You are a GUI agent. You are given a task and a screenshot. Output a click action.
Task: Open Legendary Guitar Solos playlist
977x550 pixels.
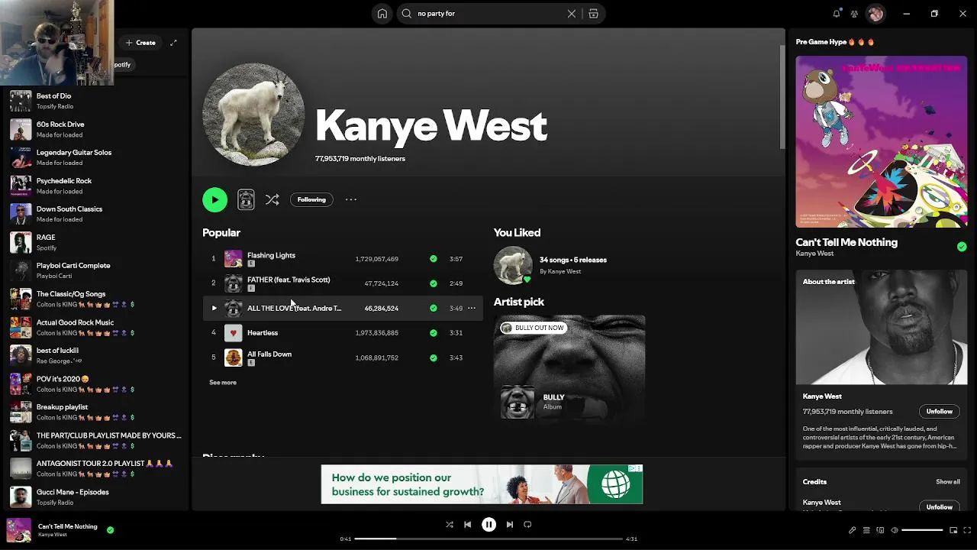95,157
